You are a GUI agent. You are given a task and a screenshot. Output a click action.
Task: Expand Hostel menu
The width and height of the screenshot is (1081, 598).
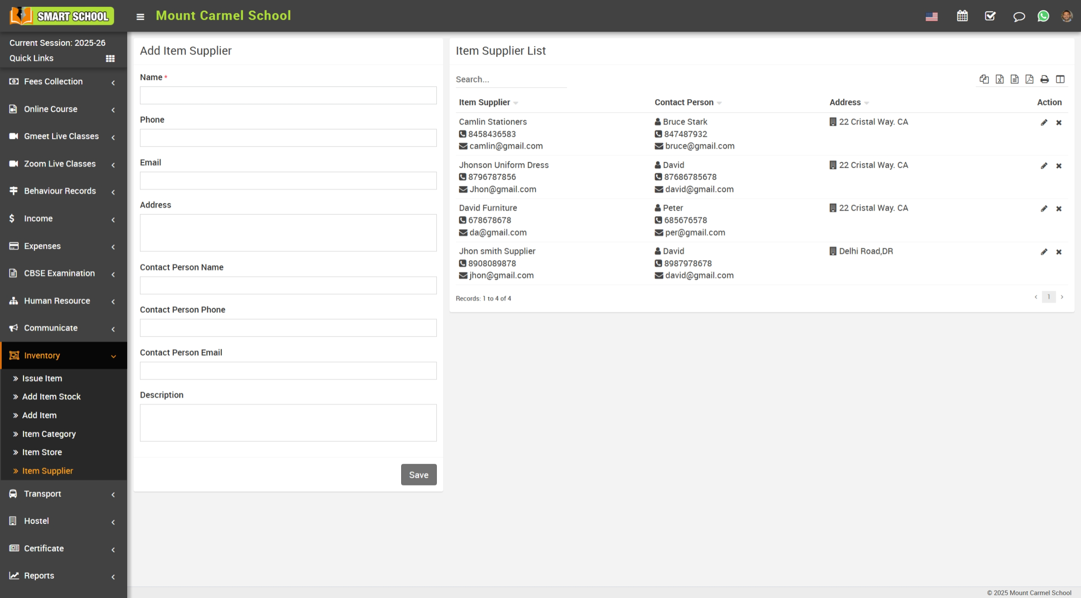64,521
